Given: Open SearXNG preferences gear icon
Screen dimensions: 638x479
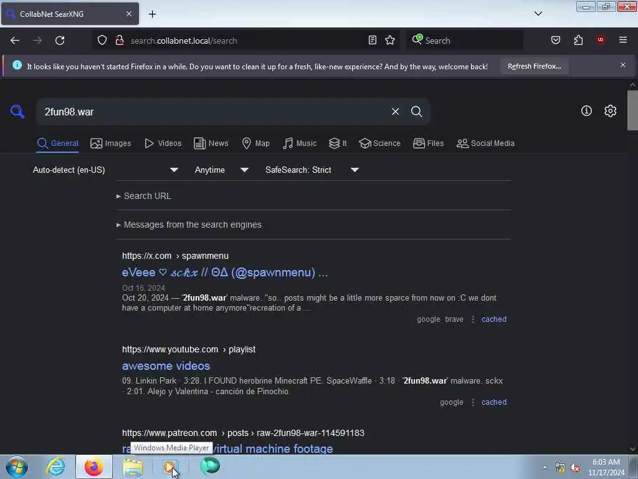Looking at the screenshot, I should pos(610,111).
